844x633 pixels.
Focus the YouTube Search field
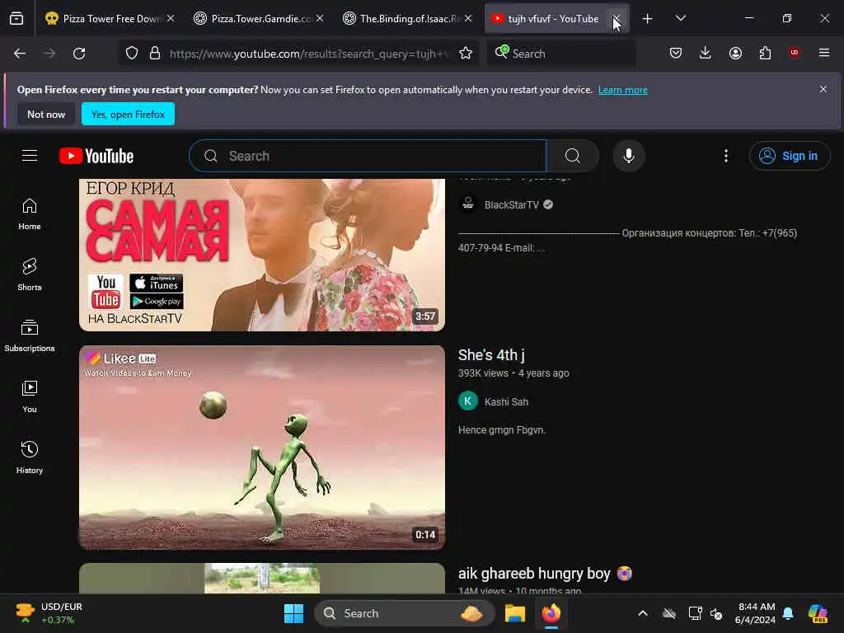[368, 156]
